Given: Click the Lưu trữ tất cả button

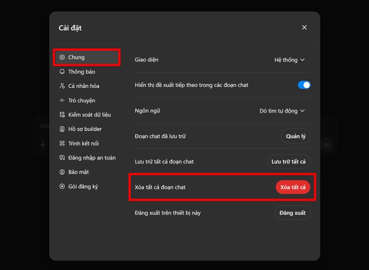Looking at the screenshot, I should click(x=288, y=161).
